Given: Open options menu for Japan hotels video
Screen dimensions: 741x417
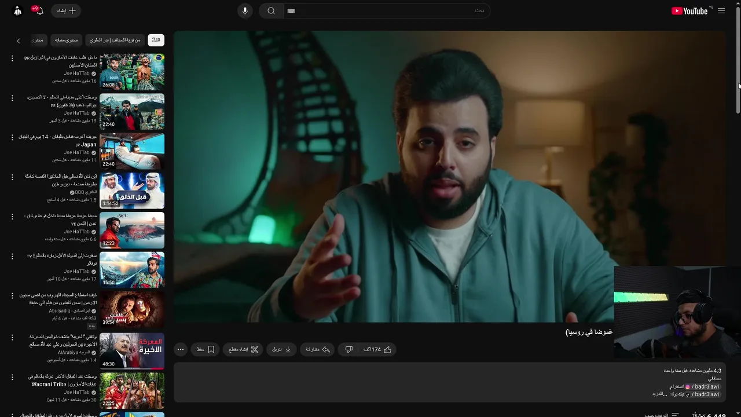Looking at the screenshot, I should 12,137.
